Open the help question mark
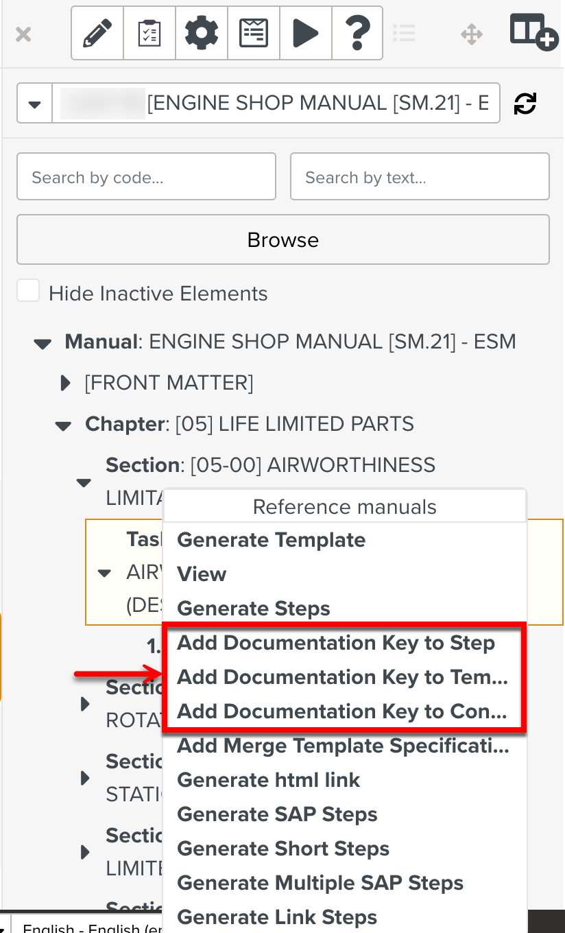Image resolution: width=565 pixels, height=933 pixels. coord(357,32)
